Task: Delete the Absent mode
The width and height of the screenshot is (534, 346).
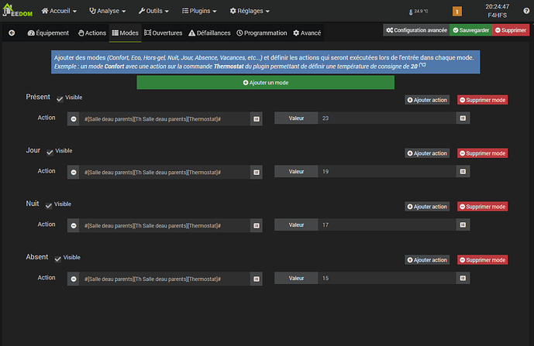Action: click(x=482, y=260)
